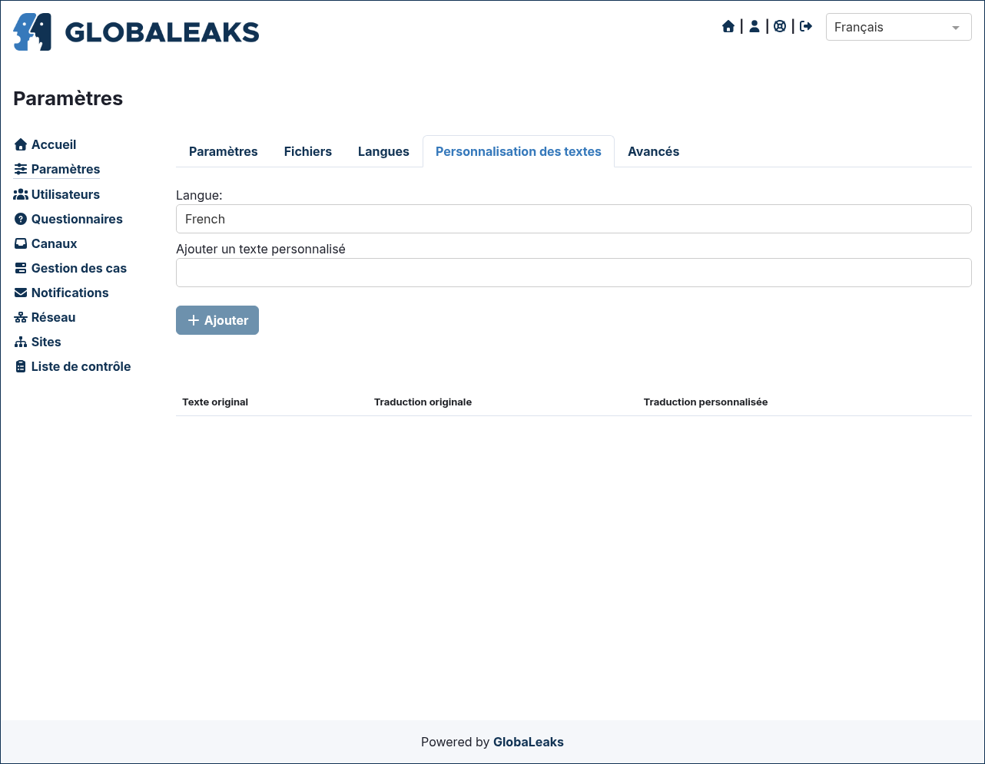985x764 pixels.
Task: Open Gestion des cas section
Action: (x=79, y=268)
